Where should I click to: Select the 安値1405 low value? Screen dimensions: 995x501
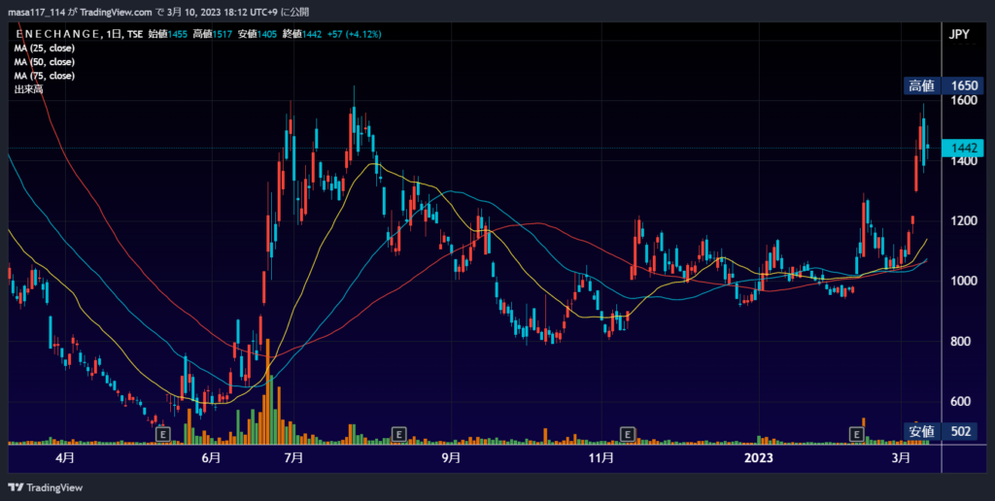pyautogui.click(x=257, y=34)
